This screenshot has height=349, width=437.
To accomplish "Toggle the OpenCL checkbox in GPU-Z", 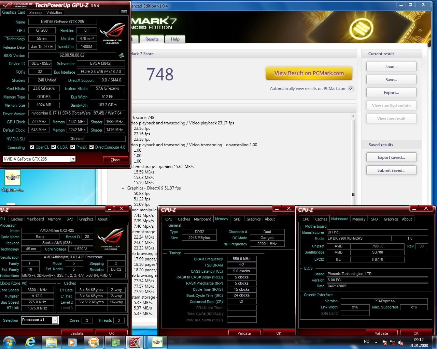I will (32, 147).
